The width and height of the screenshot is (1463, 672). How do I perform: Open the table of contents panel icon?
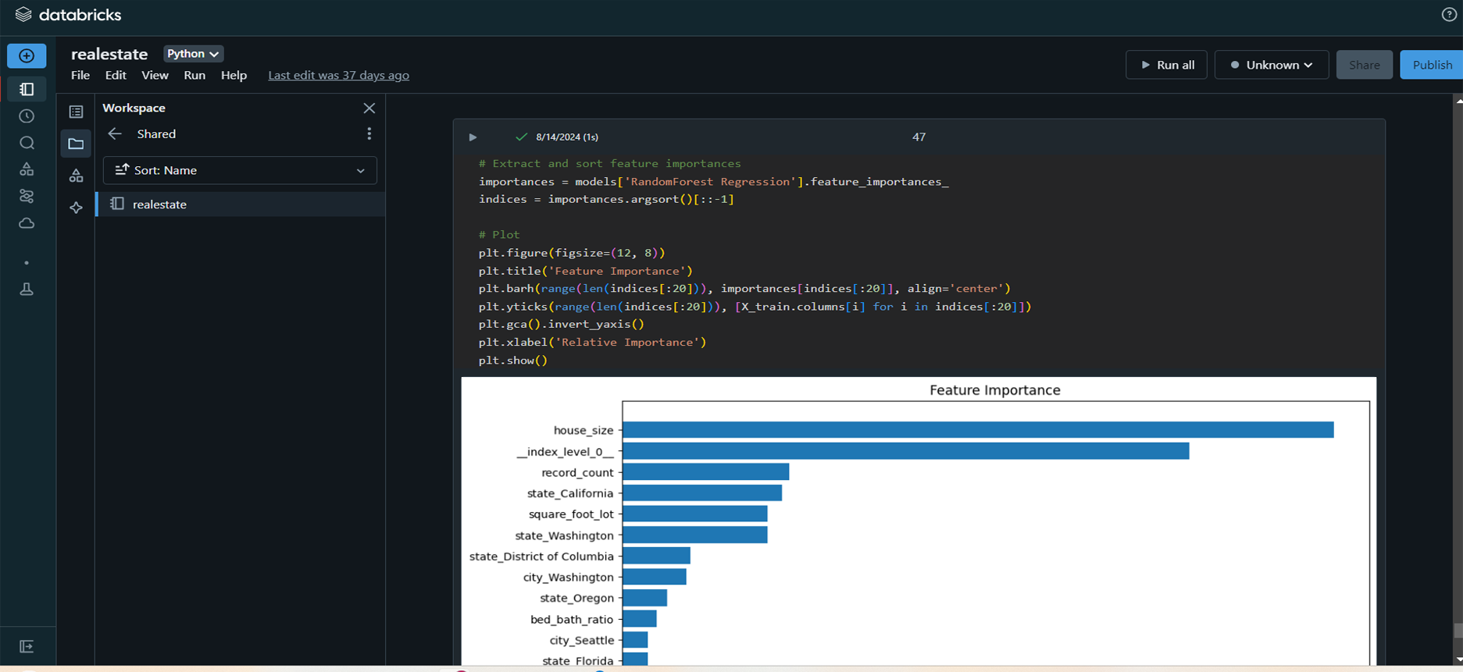coord(76,112)
